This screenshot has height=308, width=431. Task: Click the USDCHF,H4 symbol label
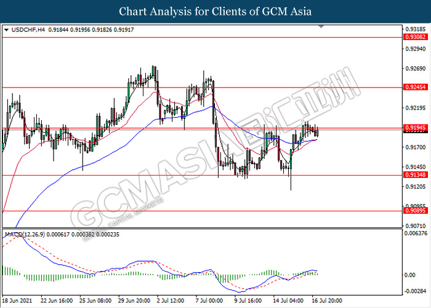(x=28, y=30)
